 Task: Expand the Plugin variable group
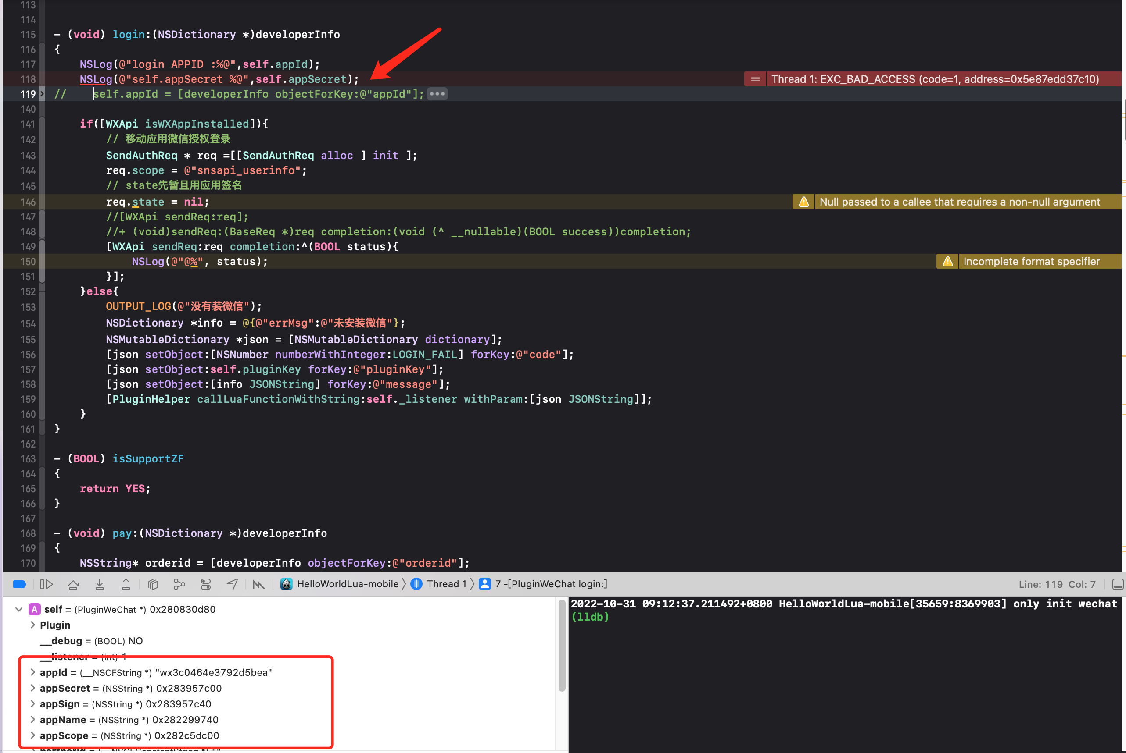33,625
